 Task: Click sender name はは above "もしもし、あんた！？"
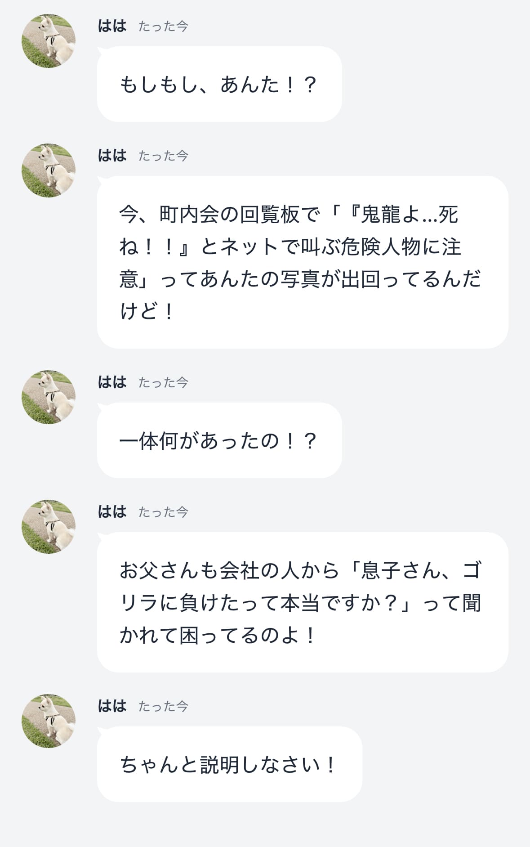click(112, 26)
